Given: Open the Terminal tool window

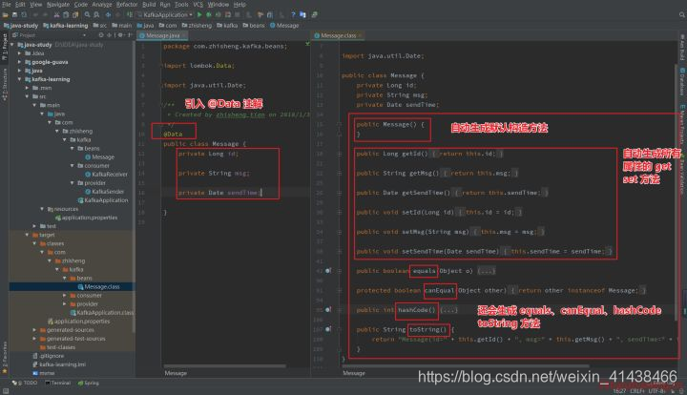Looking at the screenshot, I should pyautogui.click(x=58, y=383).
